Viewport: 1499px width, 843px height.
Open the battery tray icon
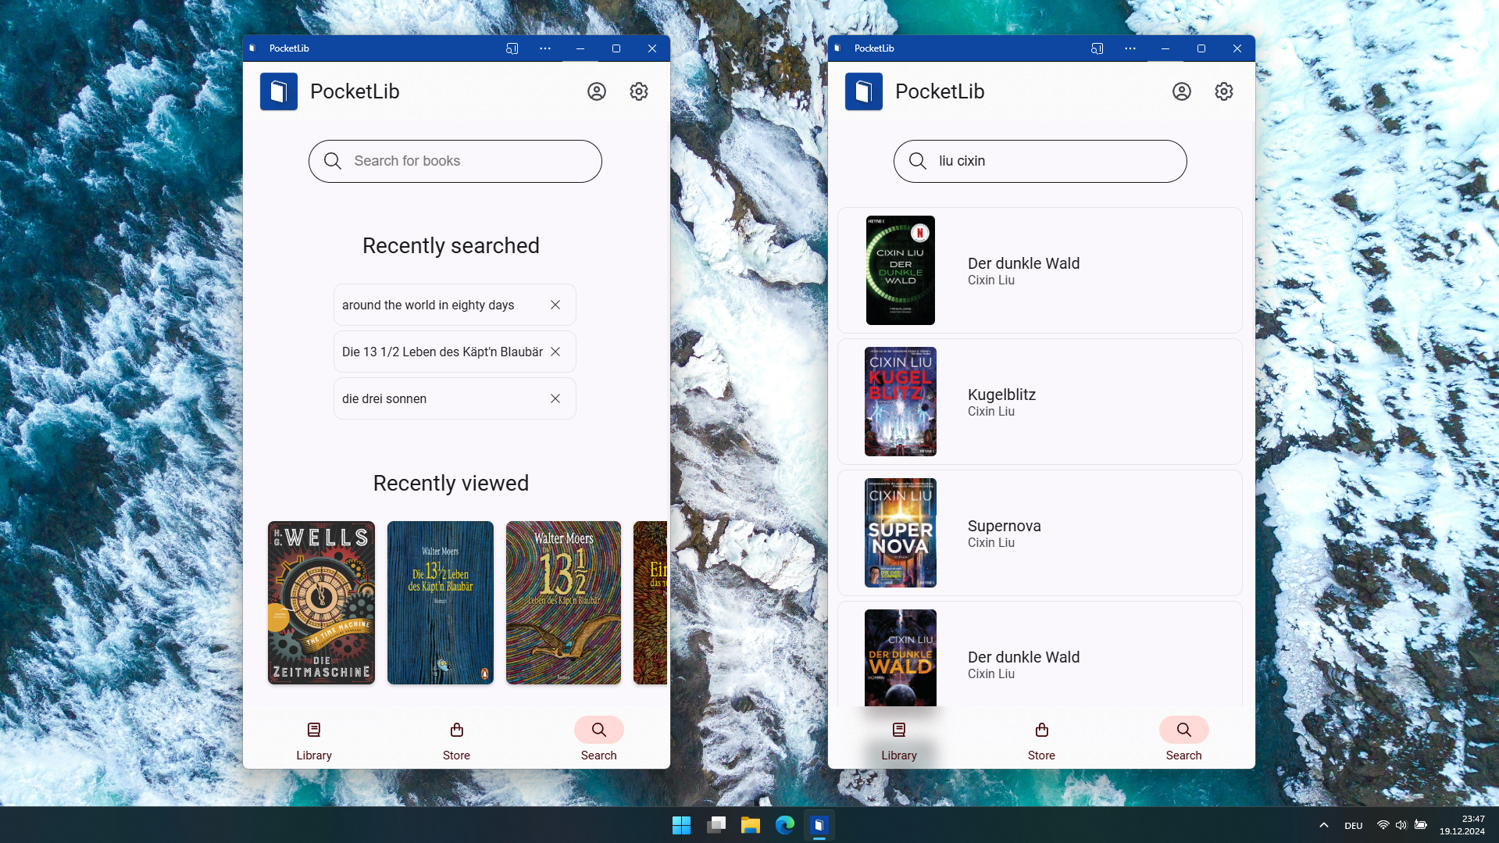pos(1421,825)
